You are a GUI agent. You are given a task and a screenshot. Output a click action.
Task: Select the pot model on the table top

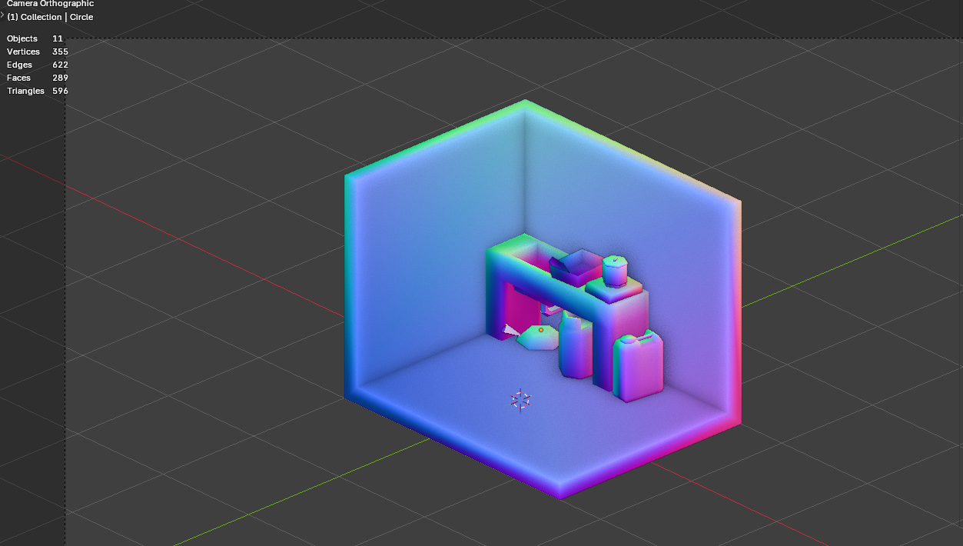click(616, 271)
